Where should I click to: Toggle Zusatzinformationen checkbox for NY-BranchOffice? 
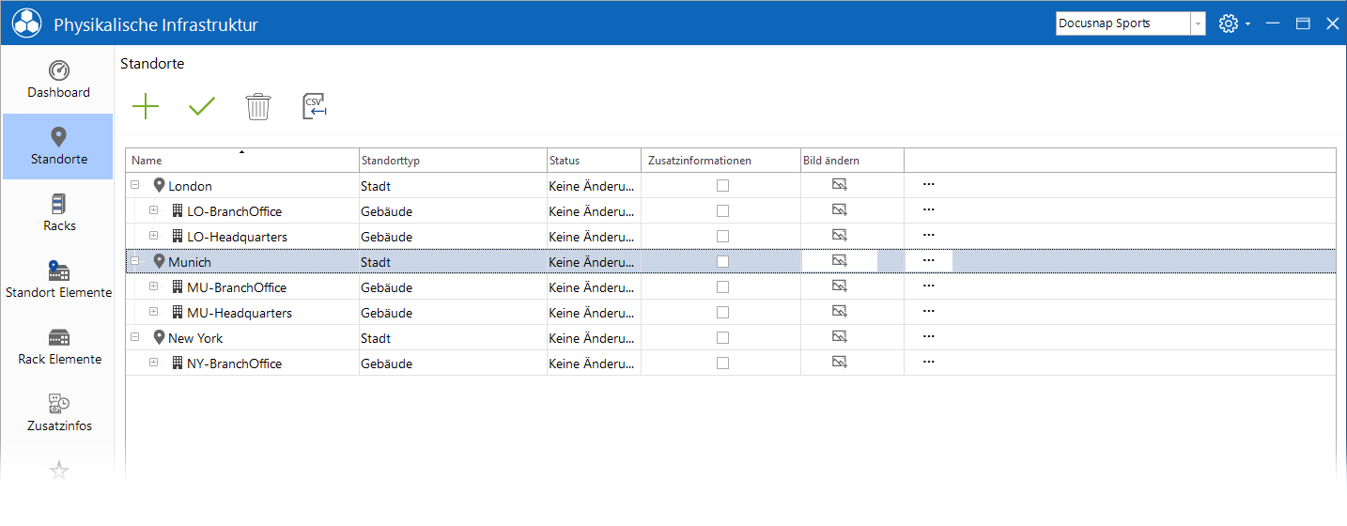point(722,364)
